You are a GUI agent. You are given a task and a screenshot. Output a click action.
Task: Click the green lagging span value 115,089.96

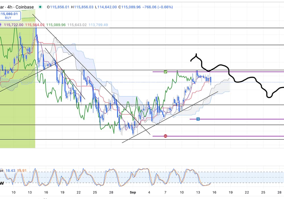point(56,25)
